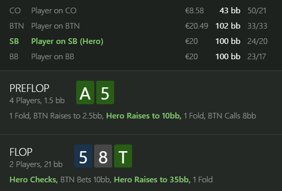
Task: Click 'BTN Raises to 2.5bb' action
Action: coord(69,116)
